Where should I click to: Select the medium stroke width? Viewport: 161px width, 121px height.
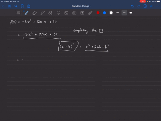(x=124, y=13)
